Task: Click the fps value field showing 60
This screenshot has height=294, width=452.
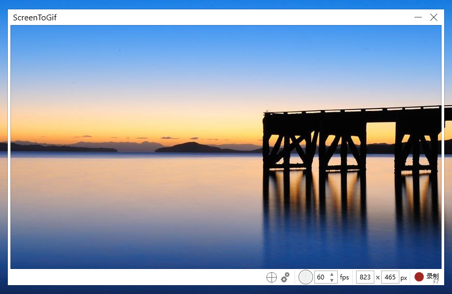Action: click(322, 277)
